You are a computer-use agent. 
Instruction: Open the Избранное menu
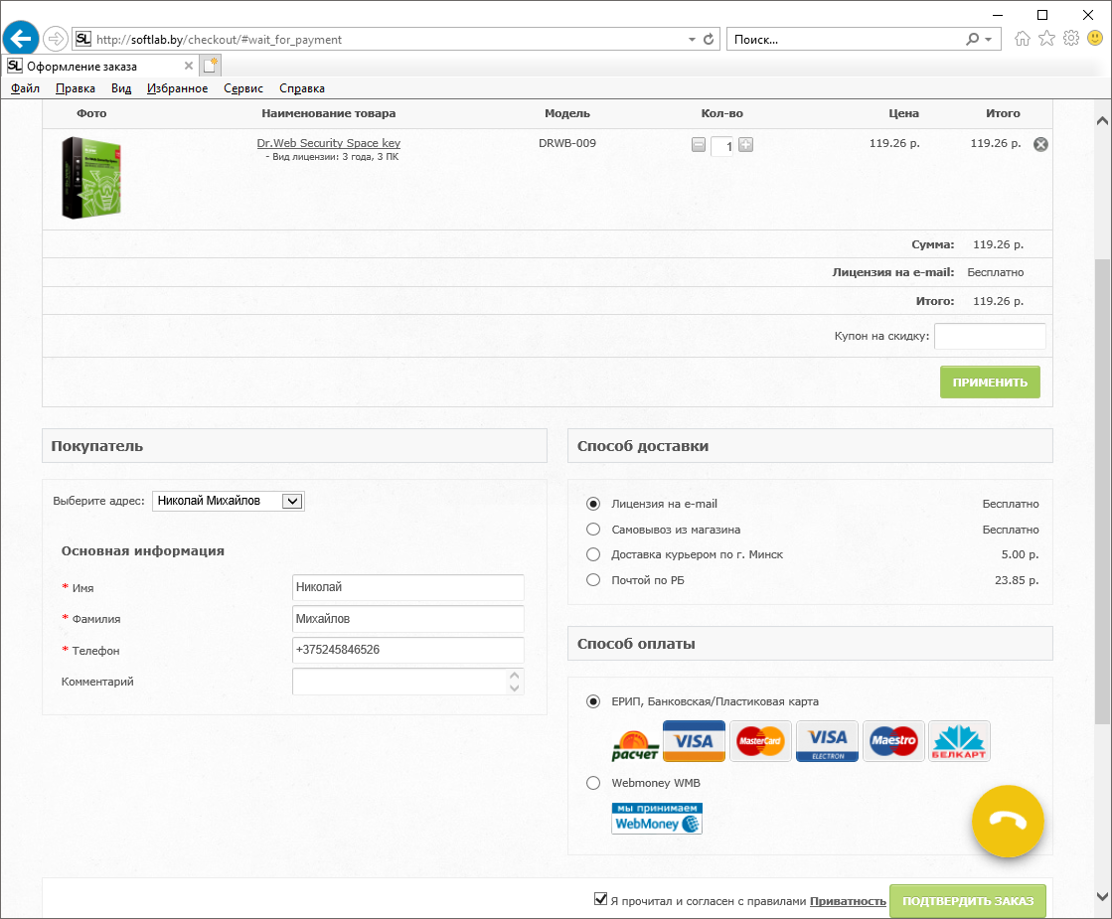click(177, 88)
